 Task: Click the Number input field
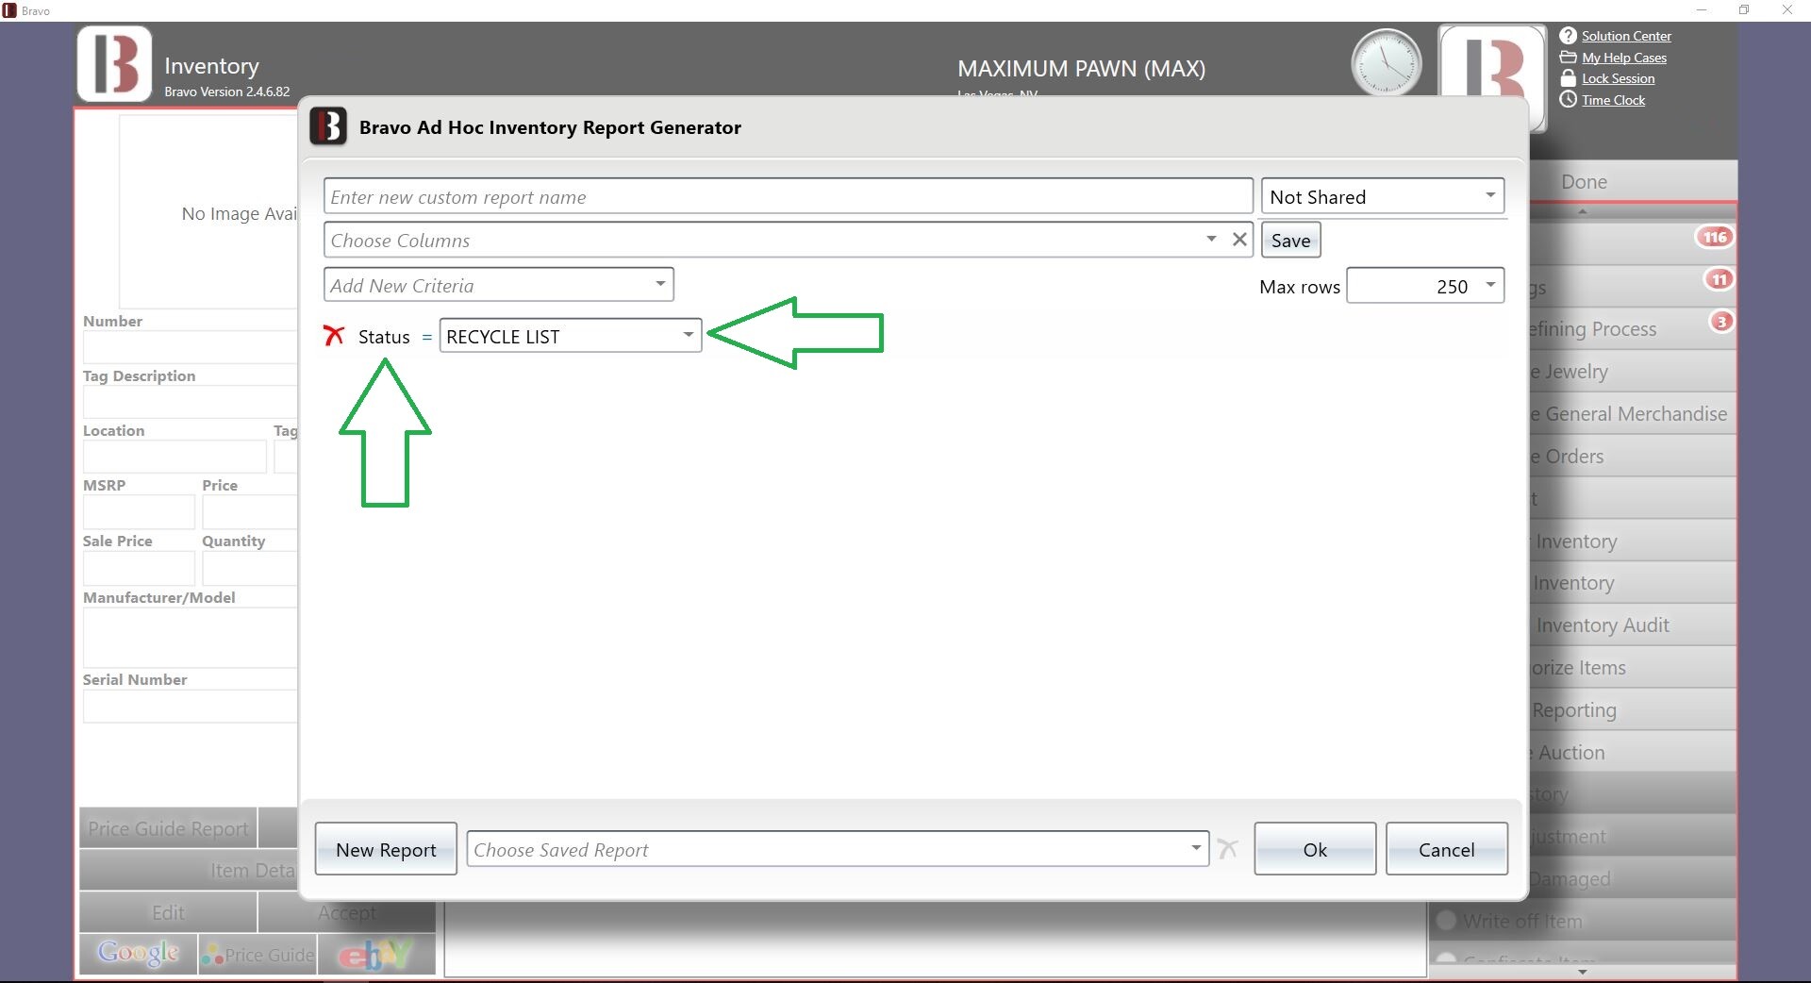(191, 346)
